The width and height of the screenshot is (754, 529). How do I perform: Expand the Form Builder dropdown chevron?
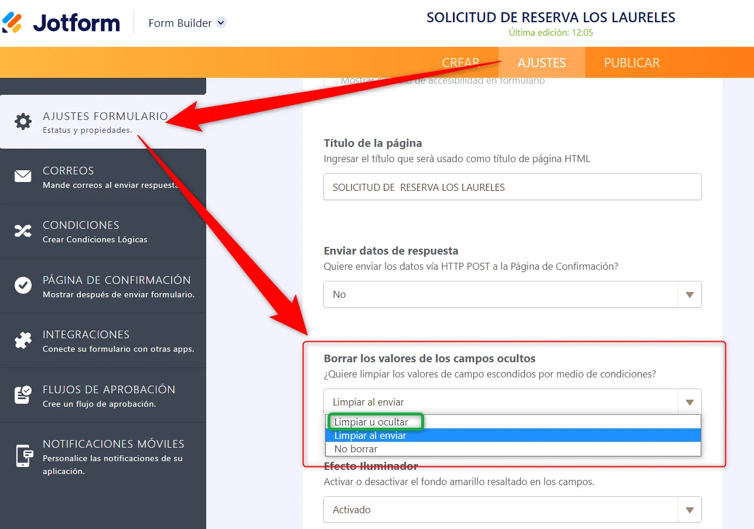221,23
